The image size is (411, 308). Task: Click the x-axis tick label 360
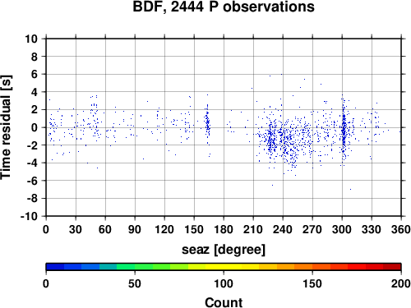401,229
